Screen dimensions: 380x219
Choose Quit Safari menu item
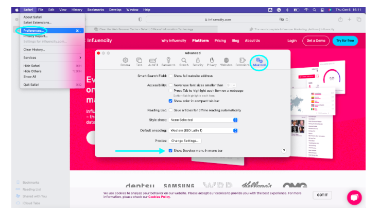coord(52,85)
